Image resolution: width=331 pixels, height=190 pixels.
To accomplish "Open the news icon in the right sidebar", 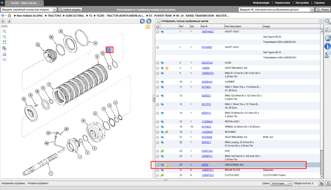I will click(x=328, y=30).
